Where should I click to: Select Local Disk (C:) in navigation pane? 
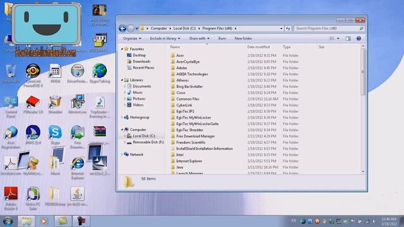pos(144,136)
